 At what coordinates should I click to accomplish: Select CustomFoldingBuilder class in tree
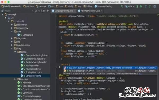(33, 59)
